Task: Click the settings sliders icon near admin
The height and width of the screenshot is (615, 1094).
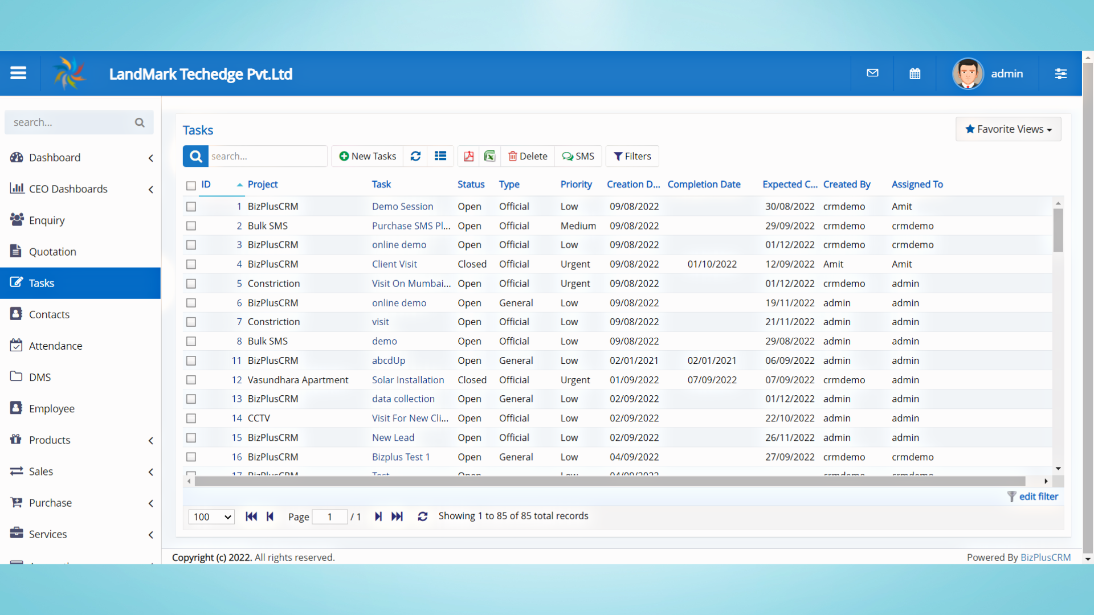Action: click(x=1061, y=73)
